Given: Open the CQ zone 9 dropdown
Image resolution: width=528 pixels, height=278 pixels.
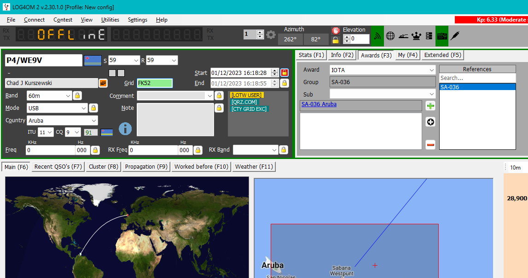Looking at the screenshot, I should coord(77,132).
